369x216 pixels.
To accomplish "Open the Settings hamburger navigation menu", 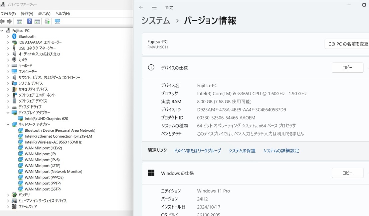I will 154,8.
